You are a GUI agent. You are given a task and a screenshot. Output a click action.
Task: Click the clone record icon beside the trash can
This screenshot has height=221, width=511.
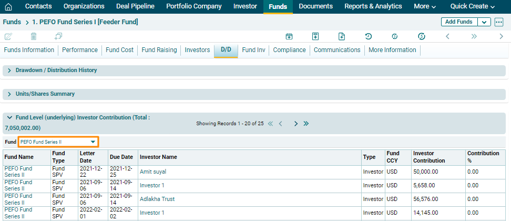point(58,36)
